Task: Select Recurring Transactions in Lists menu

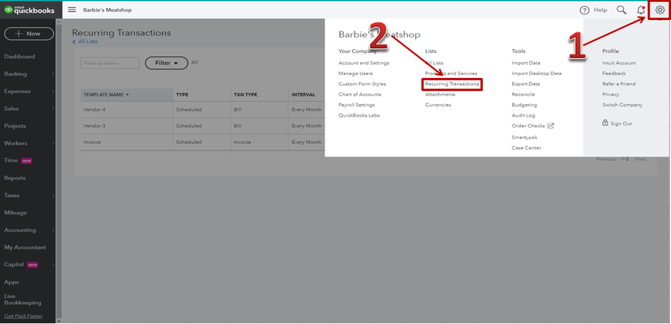Action: click(x=452, y=85)
